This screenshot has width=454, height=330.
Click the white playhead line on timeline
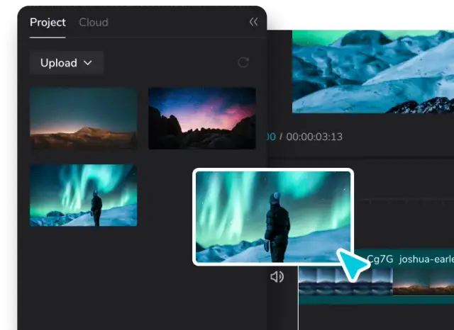tap(299, 312)
